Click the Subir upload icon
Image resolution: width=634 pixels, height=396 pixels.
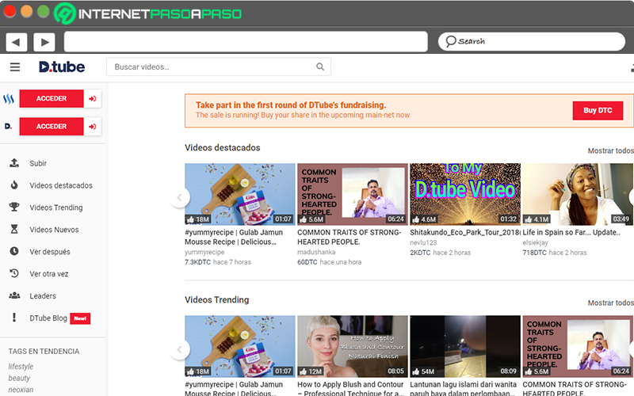(14, 163)
